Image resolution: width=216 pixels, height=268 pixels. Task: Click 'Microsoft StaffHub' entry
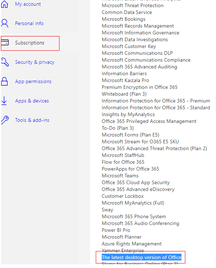(123, 155)
